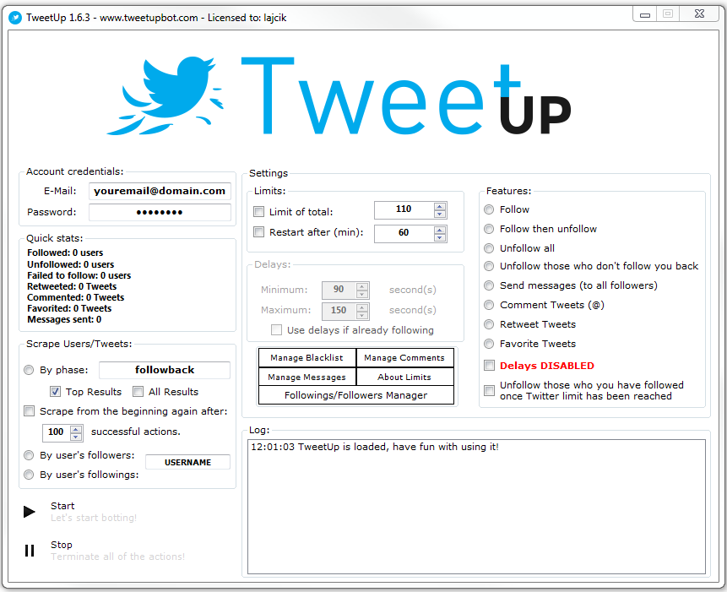Toggle the Delays DISABLED checkbox
This screenshot has height=592, width=727.
tap(489, 366)
